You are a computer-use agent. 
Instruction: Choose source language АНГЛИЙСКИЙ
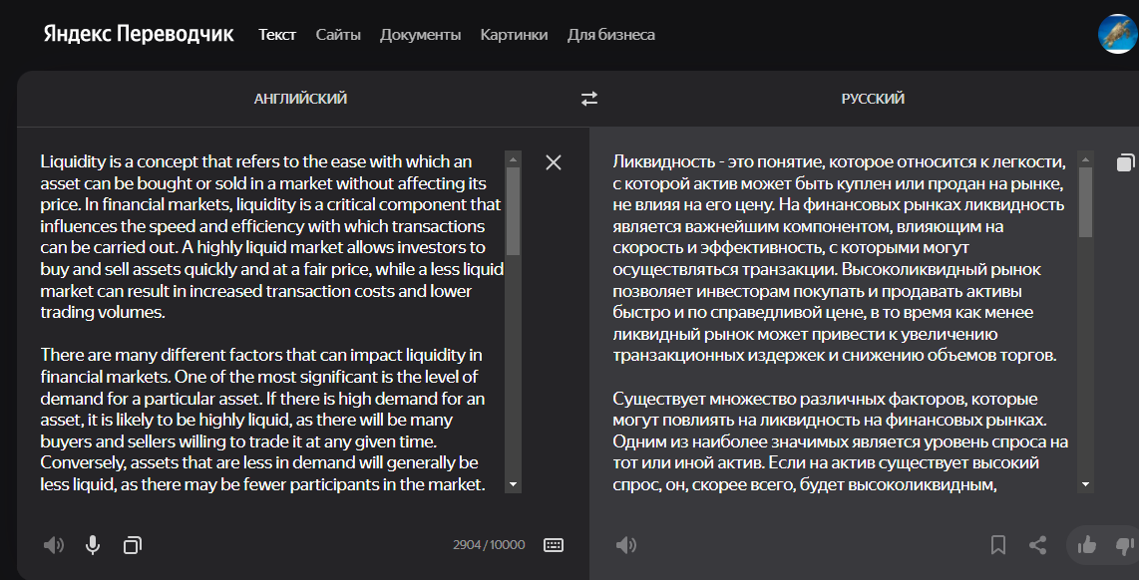(x=301, y=99)
